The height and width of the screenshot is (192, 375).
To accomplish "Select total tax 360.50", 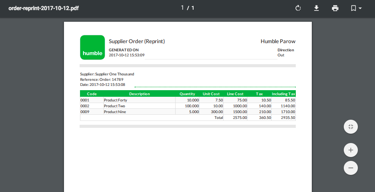I will [265, 118].
